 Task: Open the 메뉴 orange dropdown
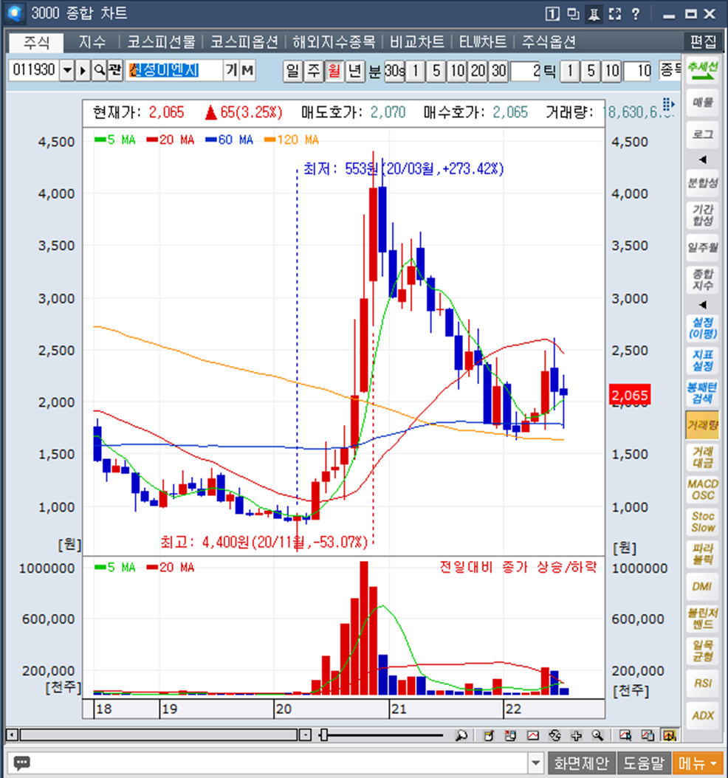coord(698,762)
